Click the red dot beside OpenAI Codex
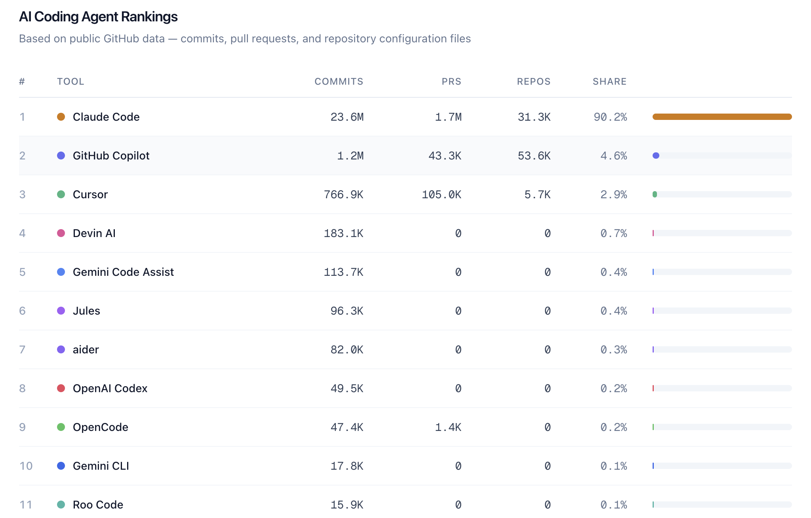 point(61,388)
